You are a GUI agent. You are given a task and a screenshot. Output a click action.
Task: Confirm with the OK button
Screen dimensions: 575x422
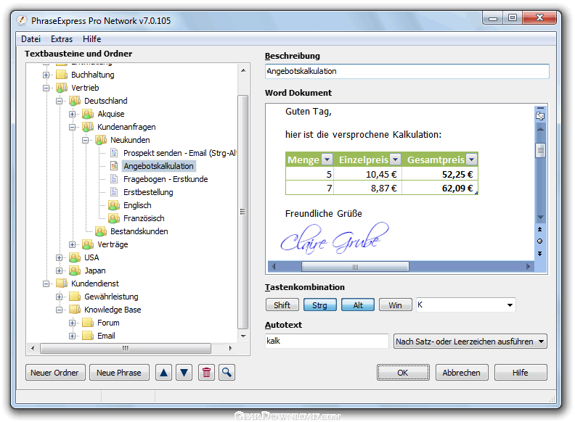[x=403, y=373]
